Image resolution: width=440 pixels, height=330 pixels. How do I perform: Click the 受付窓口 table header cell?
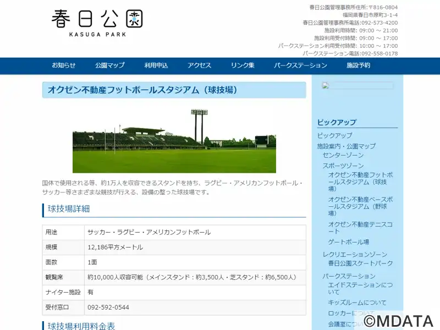tap(63, 307)
